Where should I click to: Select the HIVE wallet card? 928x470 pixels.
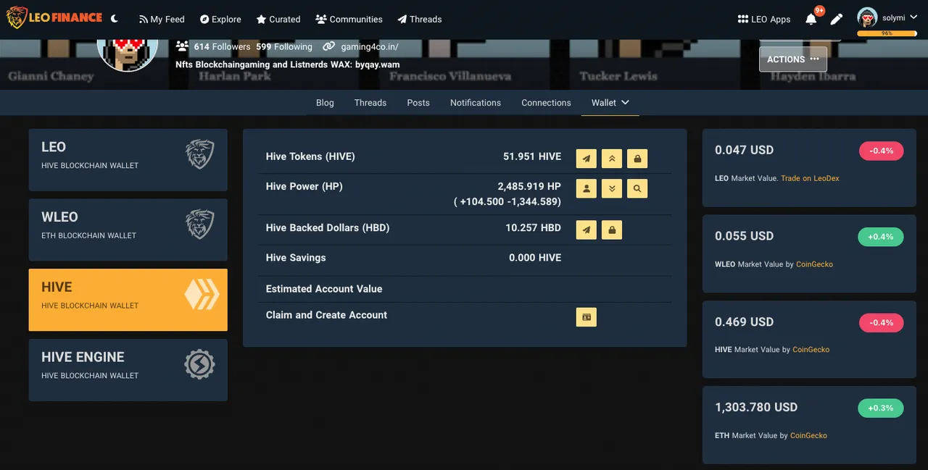coord(128,300)
